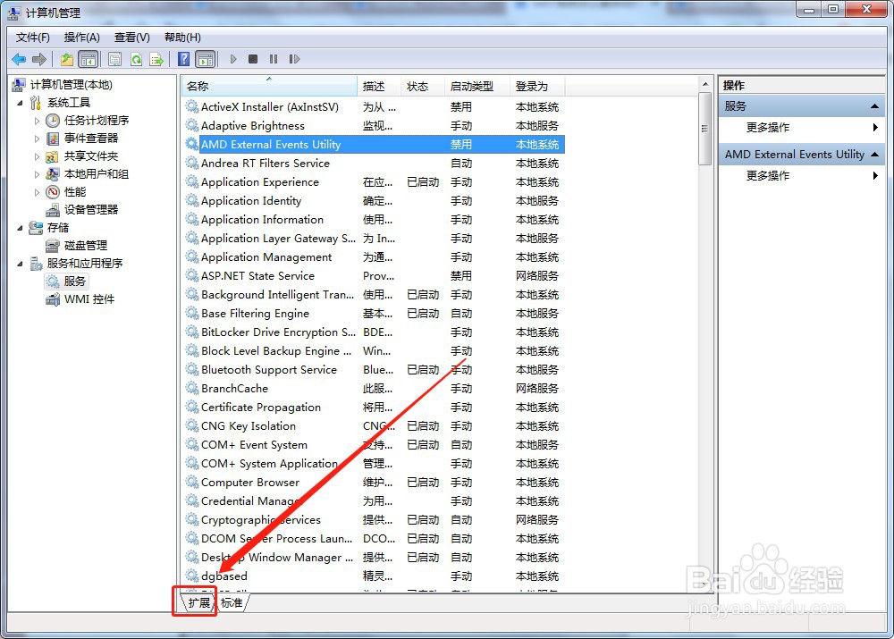Click the blue back navigation arrow
This screenshot has height=639, width=894.
pos(19,59)
